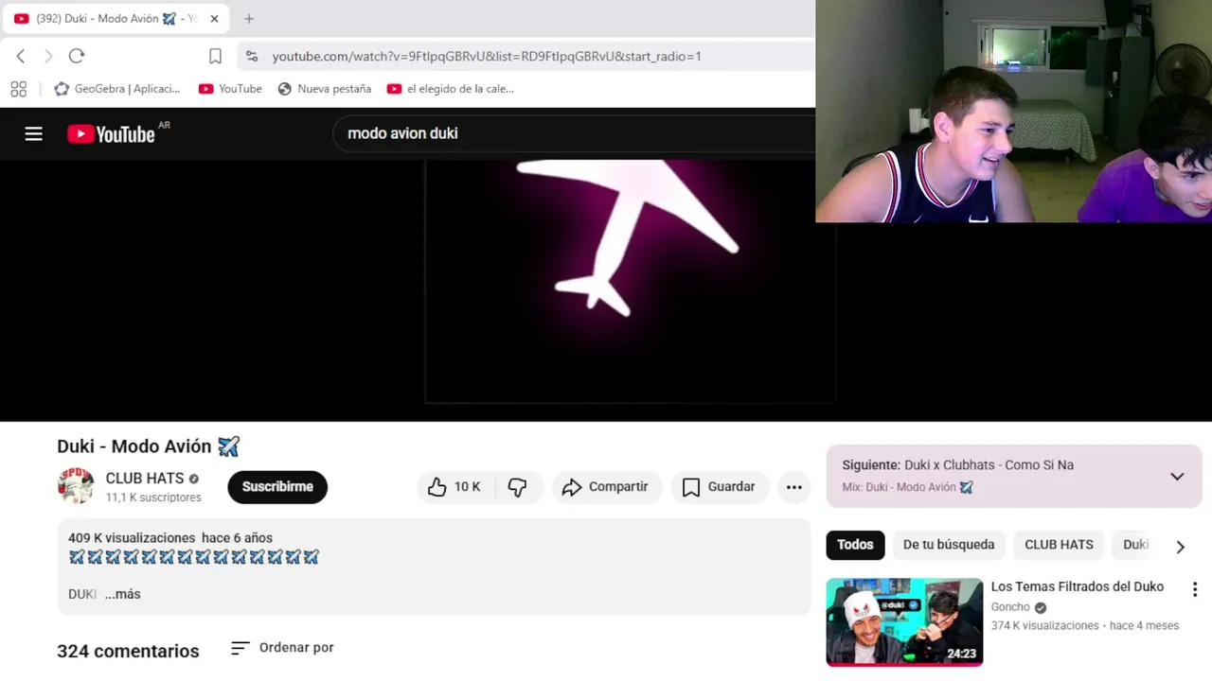Image resolution: width=1212 pixels, height=681 pixels.
Task: Open options menu for Los Temas Filtrados video
Action: click(x=1195, y=589)
